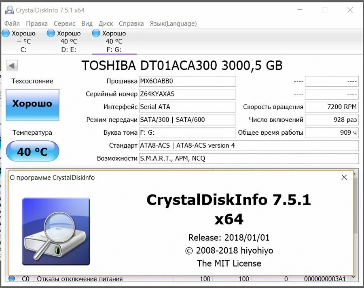
Task: Click the power-on count value 928 раз
Action: click(x=332, y=120)
